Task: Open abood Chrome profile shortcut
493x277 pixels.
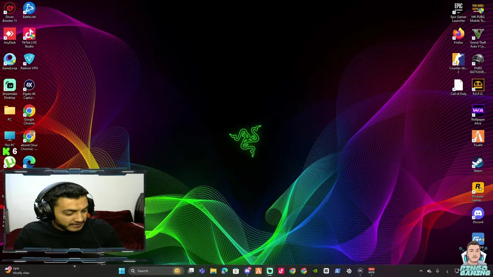Action: [x=29, y=141]
